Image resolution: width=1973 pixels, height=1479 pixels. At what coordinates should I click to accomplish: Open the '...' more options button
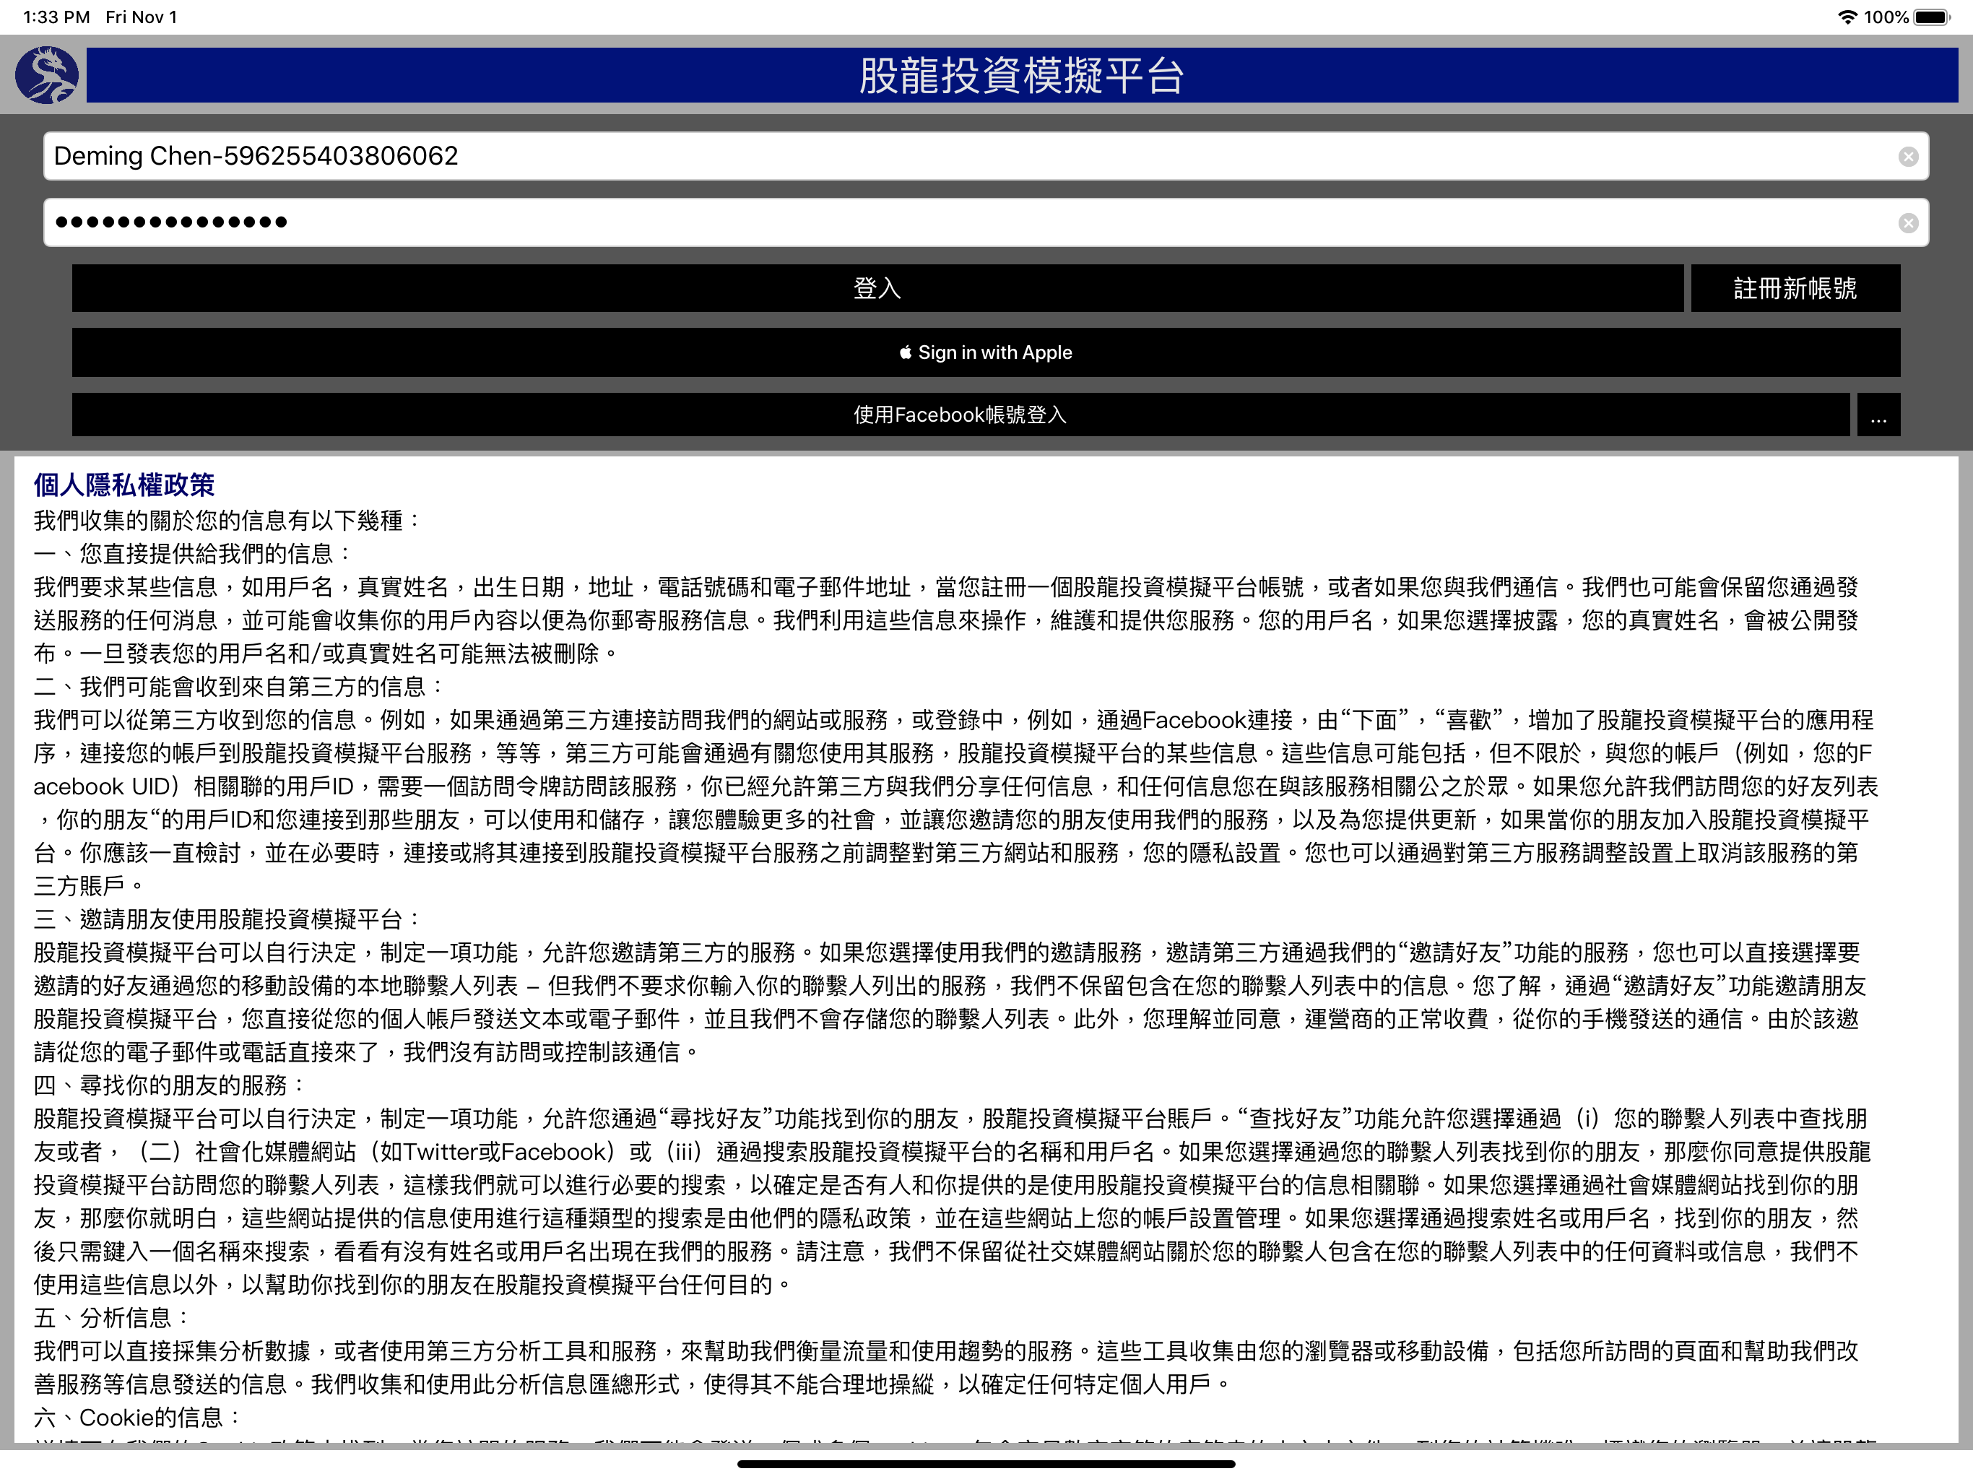click(x=1878, y=415)
